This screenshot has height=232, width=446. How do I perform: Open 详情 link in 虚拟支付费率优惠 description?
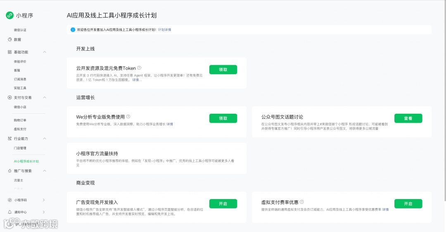[x=385, y=210]
